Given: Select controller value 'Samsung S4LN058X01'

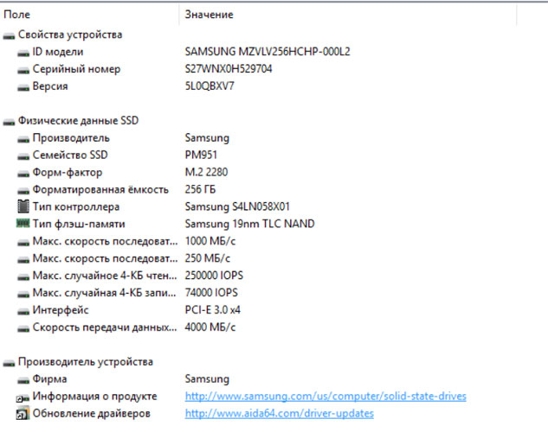Looking at the screenshot, I should point(237,206).
